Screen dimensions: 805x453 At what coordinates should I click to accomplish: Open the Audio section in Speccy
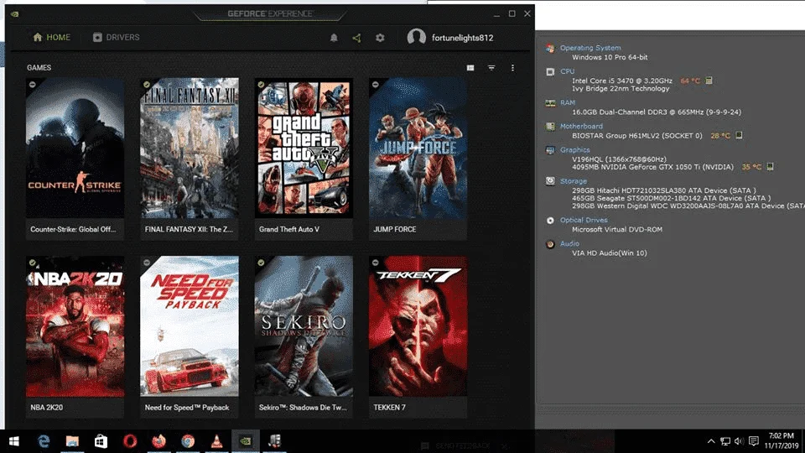click(569, 244)
